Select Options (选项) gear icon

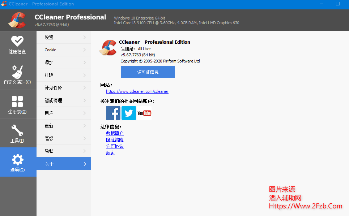pyautogui.click(x=17, y=159)
